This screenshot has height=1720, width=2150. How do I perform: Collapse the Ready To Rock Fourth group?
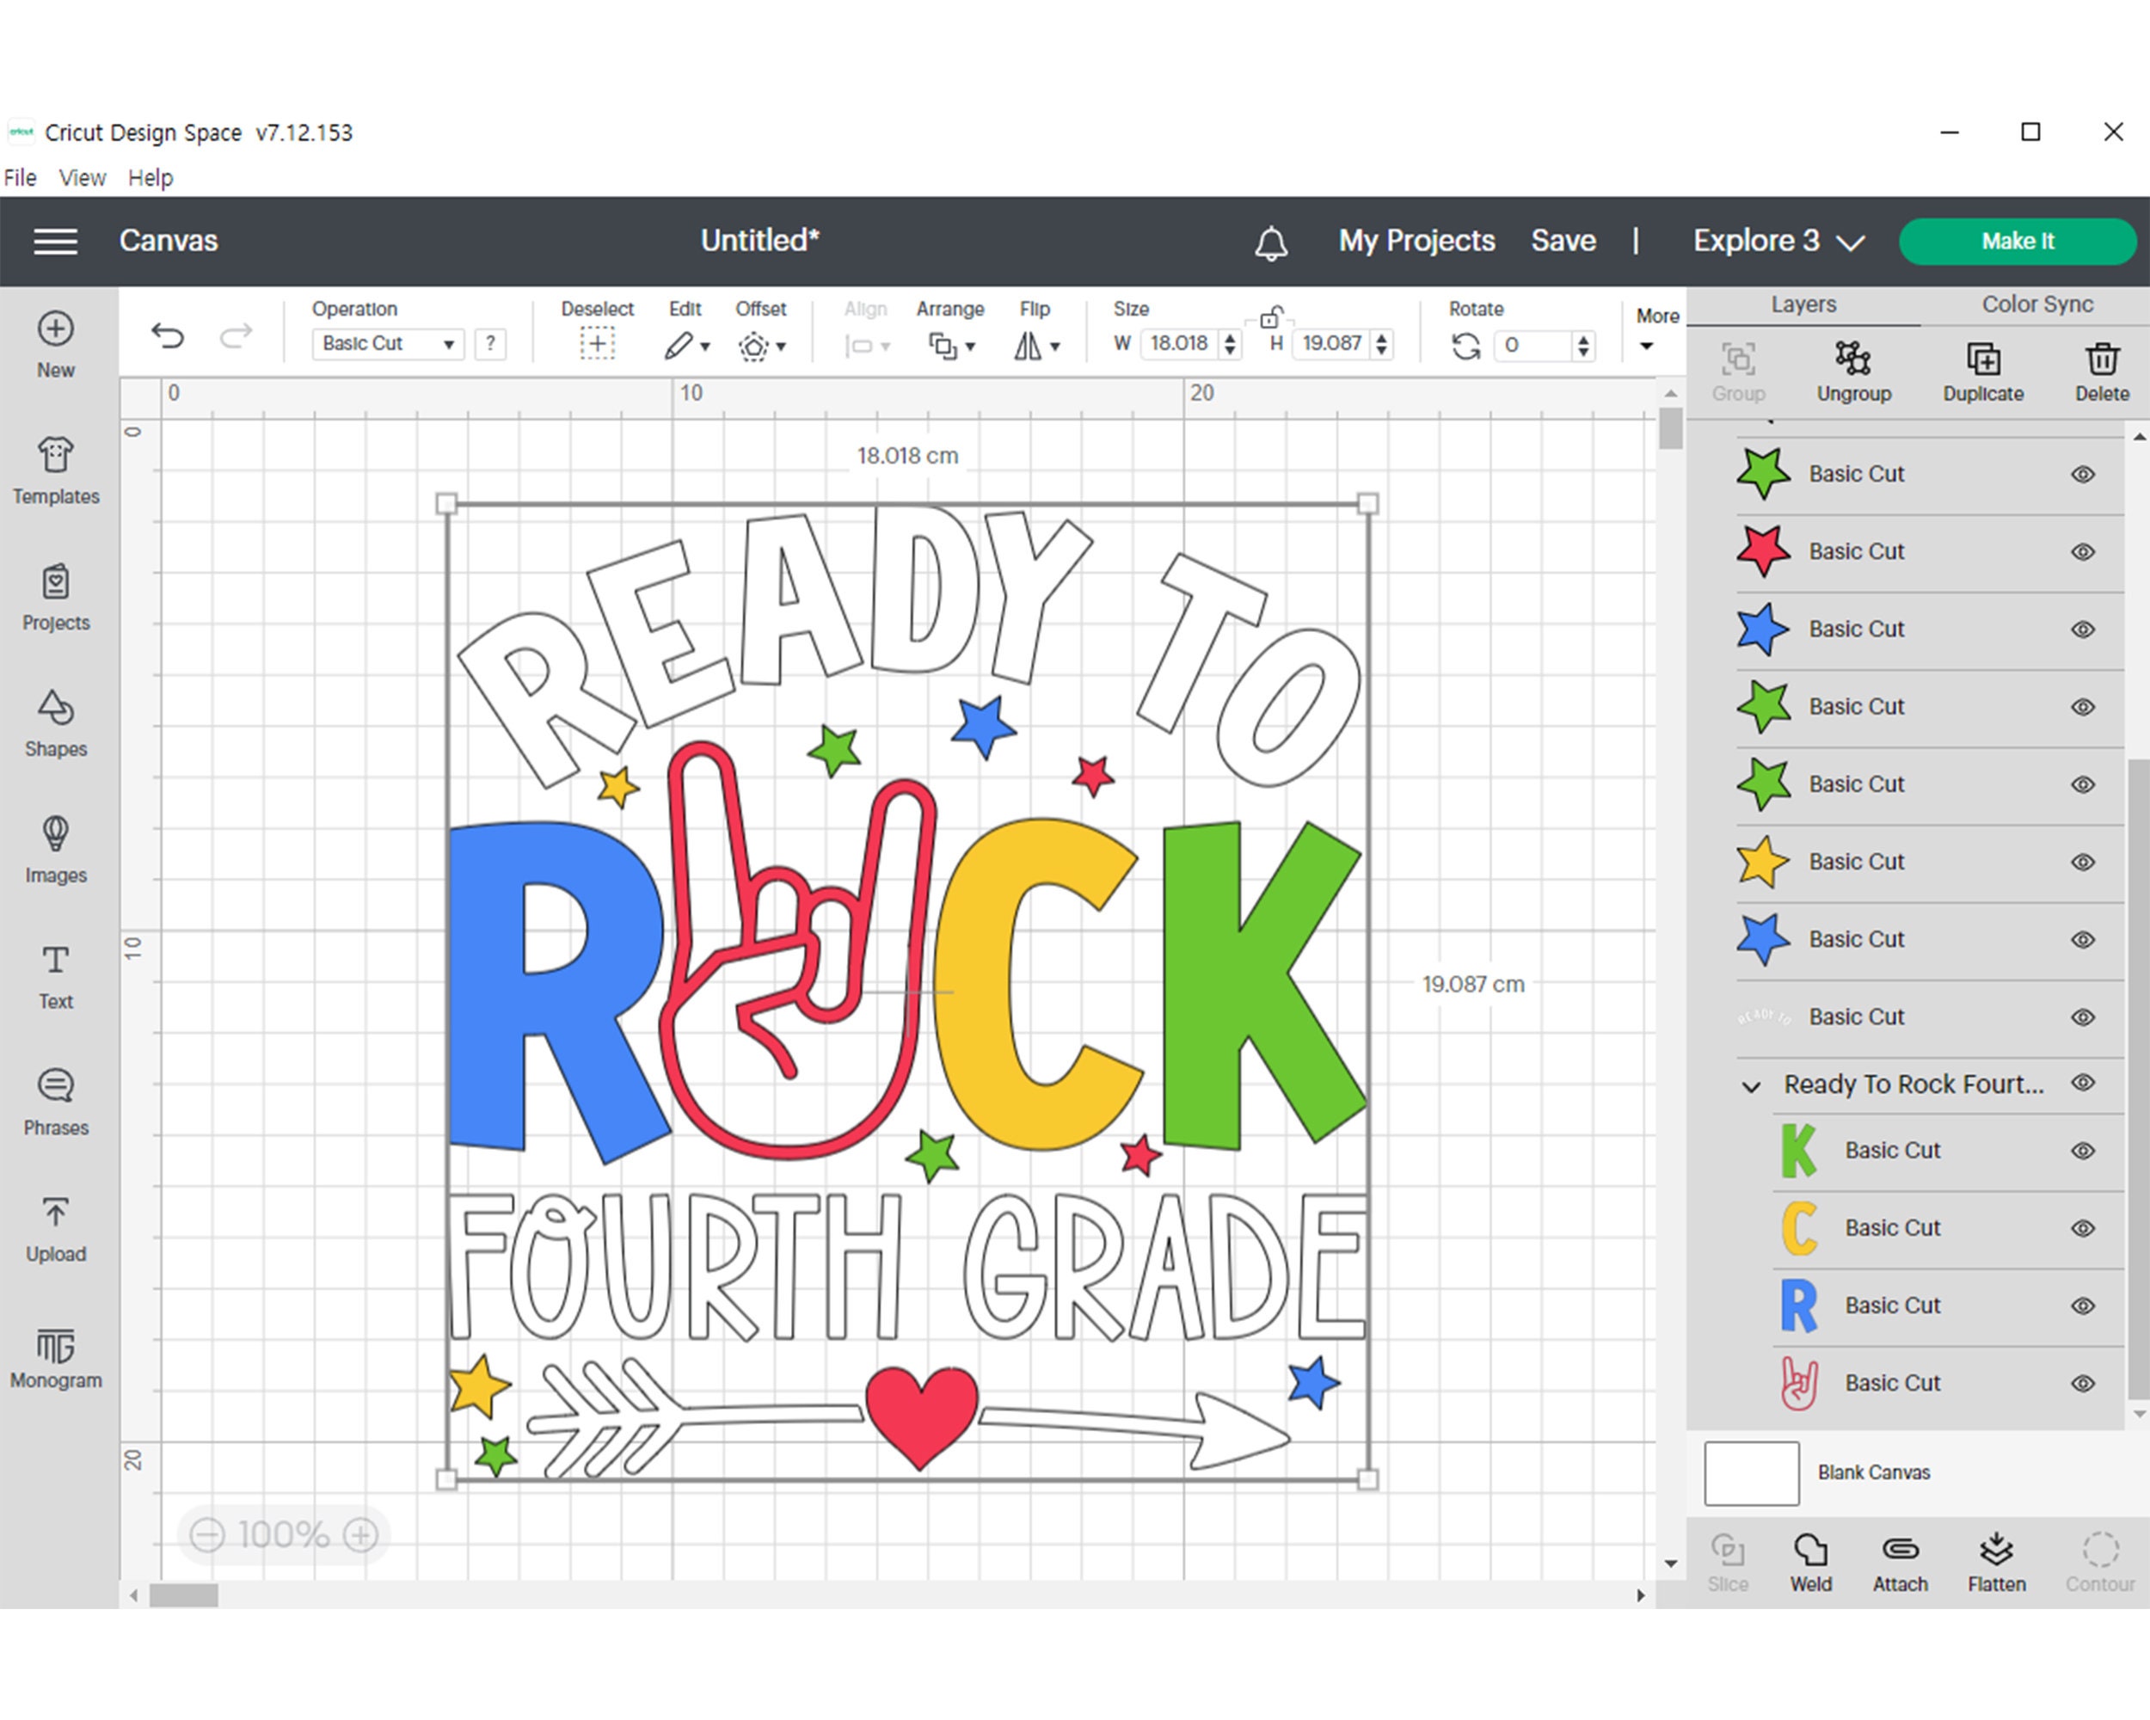pyautogui.click(x=1750, y=1084)
